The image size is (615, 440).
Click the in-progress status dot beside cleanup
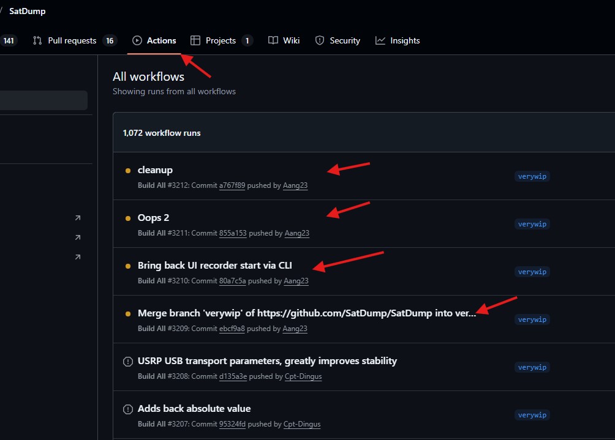(x=128, y=170)
